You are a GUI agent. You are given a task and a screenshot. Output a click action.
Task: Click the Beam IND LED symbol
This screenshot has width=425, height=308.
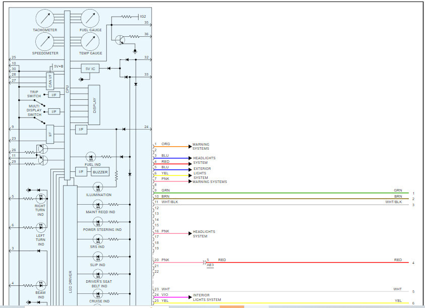(40, 285)
